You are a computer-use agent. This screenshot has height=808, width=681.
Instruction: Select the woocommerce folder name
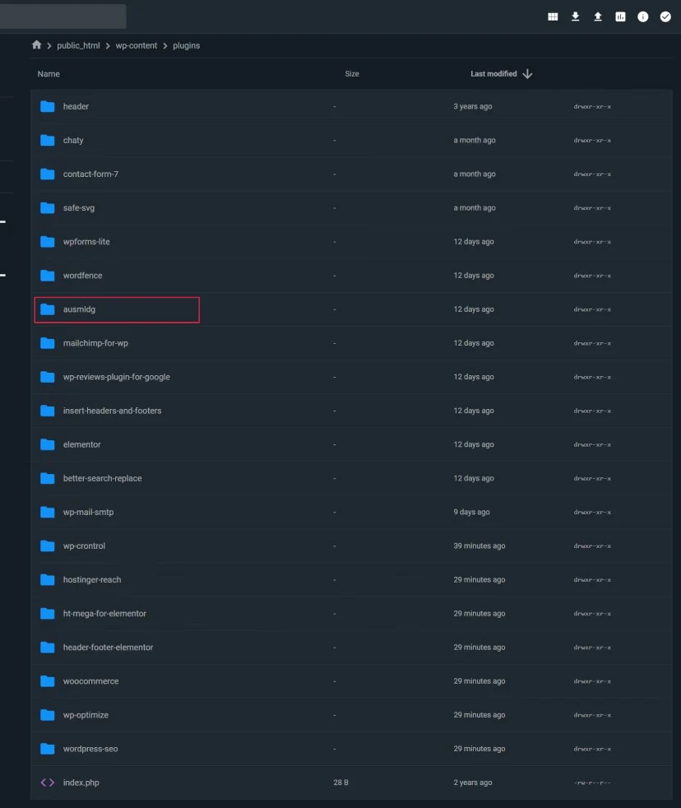(90, 681)
